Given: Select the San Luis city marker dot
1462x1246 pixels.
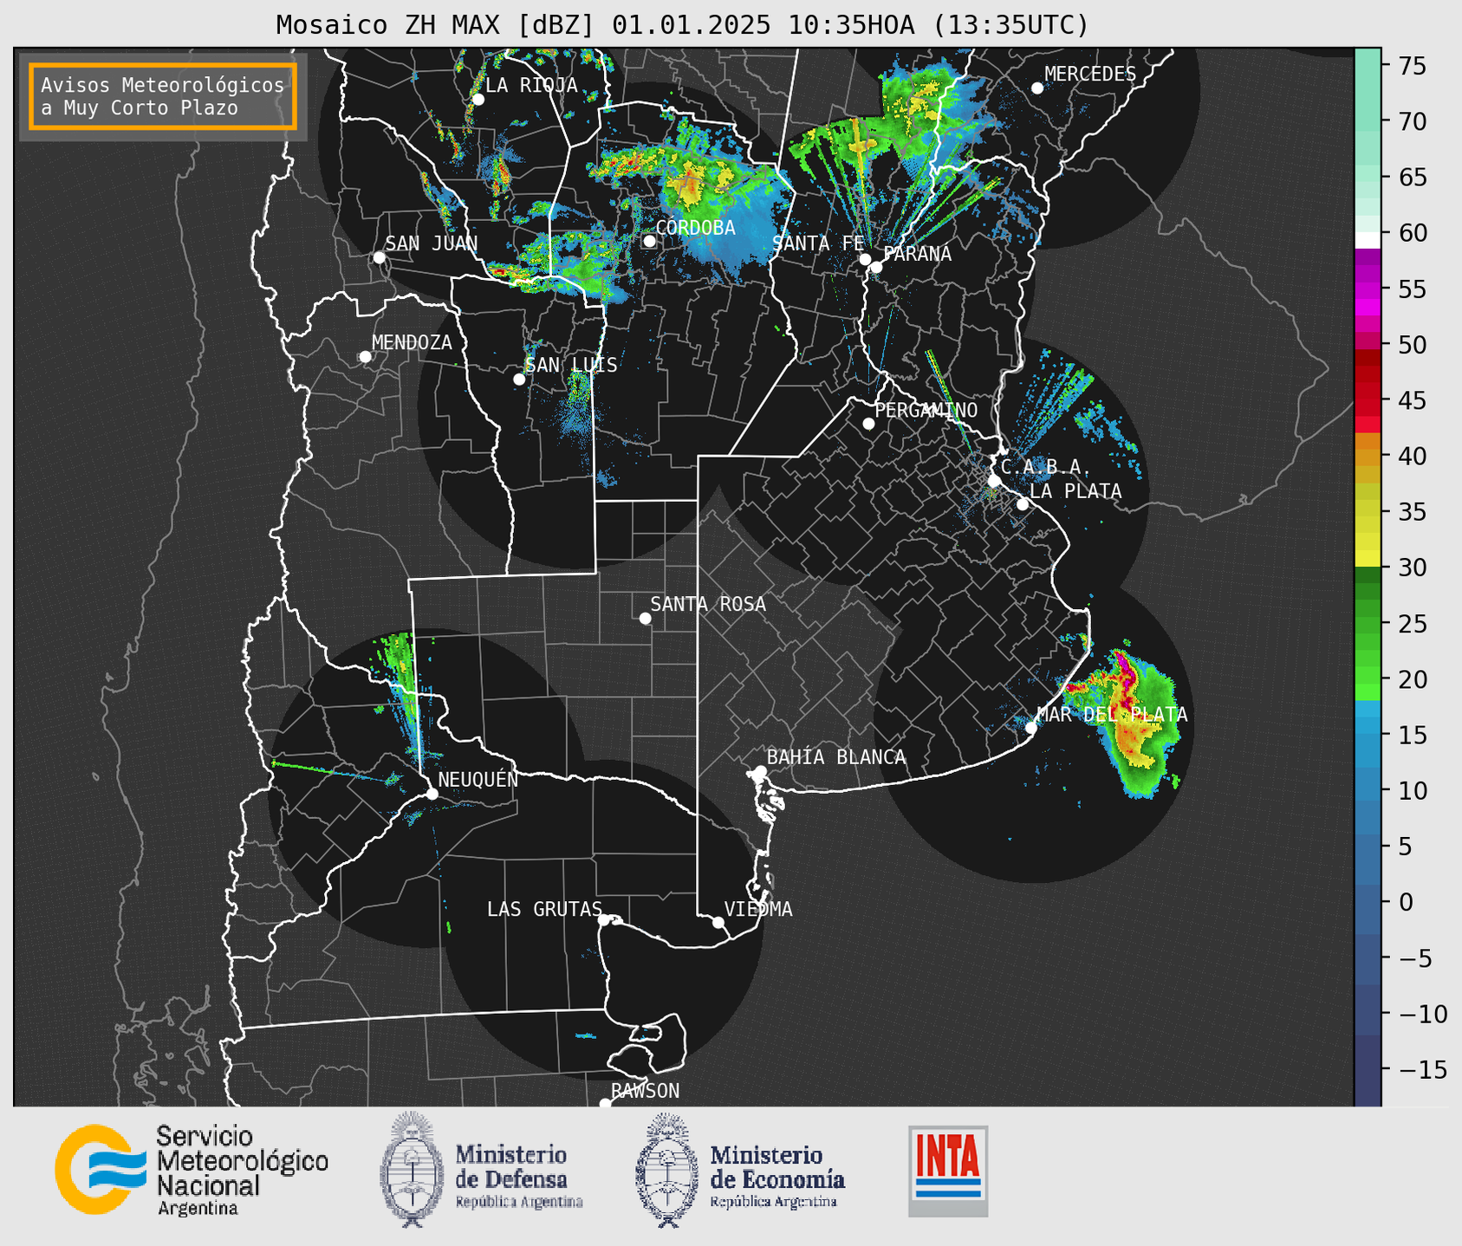Looking at the screenshot, I should tap(519, 380).
